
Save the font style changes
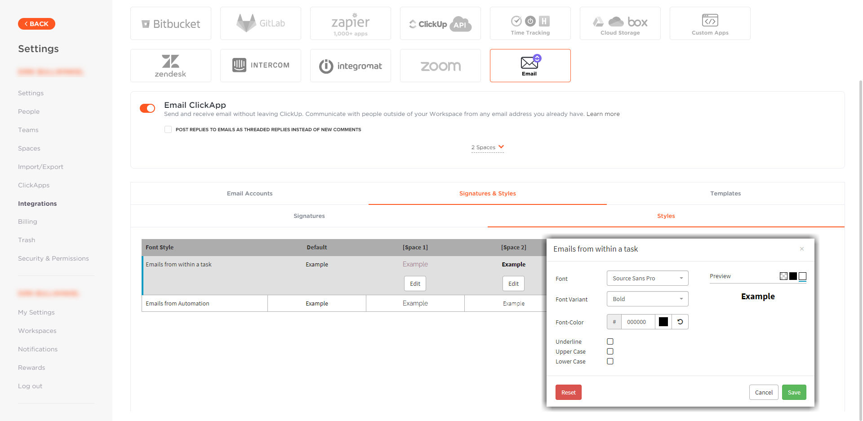(x=794, y=392)
